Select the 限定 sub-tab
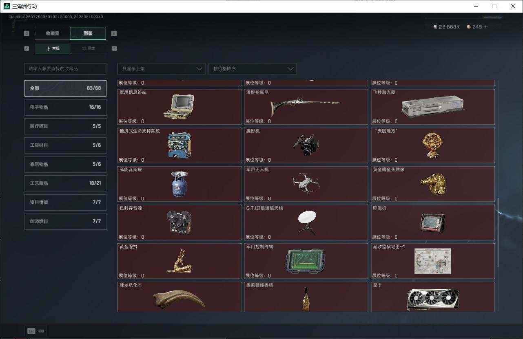Viewport: 523px width, 339px height. click(x=88, y=48)
